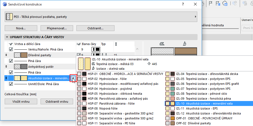
Task: Select OPF-02 Dřevěné parkety material
Action: click(209, 123)
